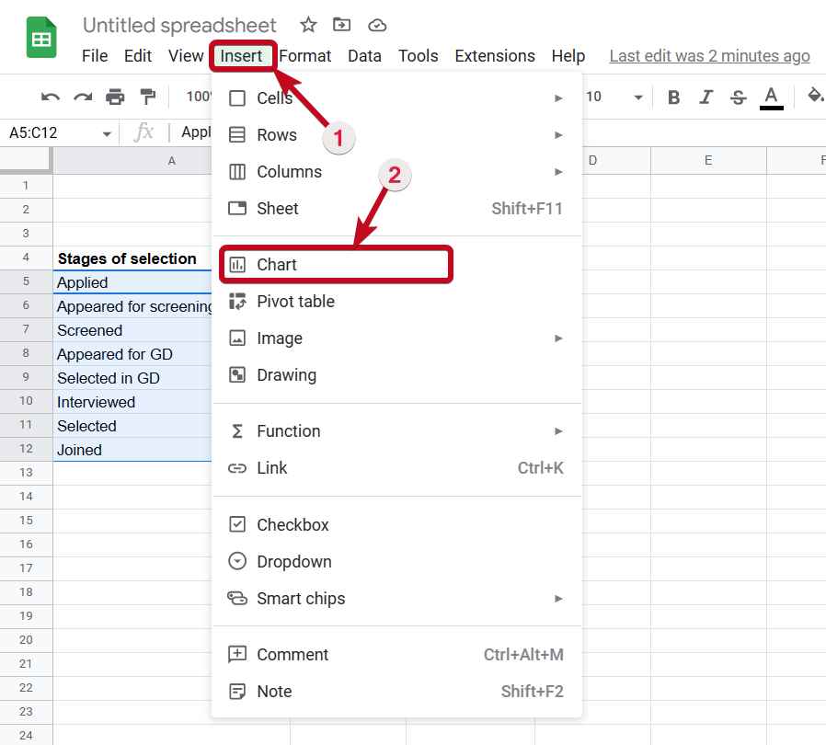Open the Google Sheets home icon

[41, 38]
